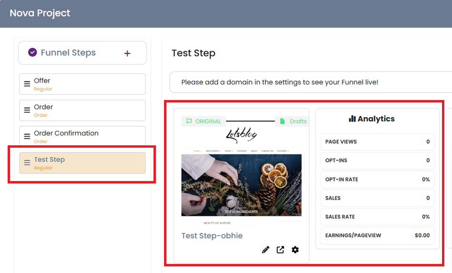Image resolution: width=452 pixels, height=273 pixels.
Task: Switch to the Drafts tab
Action: [293, 121]
